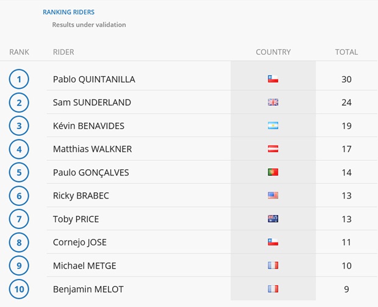Sort by the TOTAL column header
The image size is (378, 307).
(346, 52)
